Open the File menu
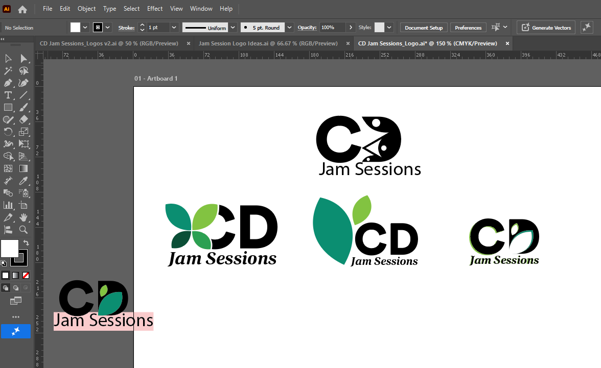 pos(48,9)
